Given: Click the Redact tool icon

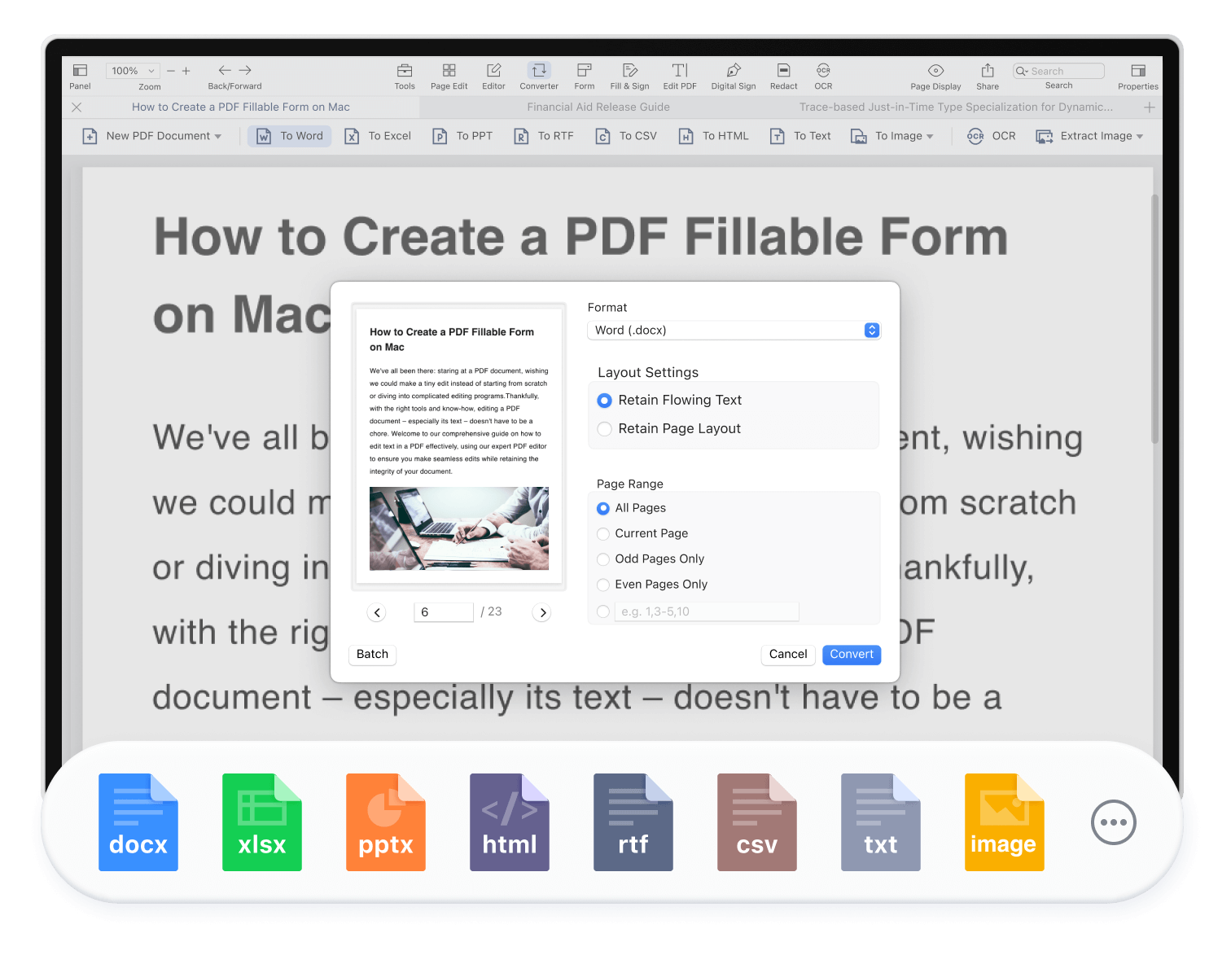Looking at the screenshot, I should [x=783, y=76].
